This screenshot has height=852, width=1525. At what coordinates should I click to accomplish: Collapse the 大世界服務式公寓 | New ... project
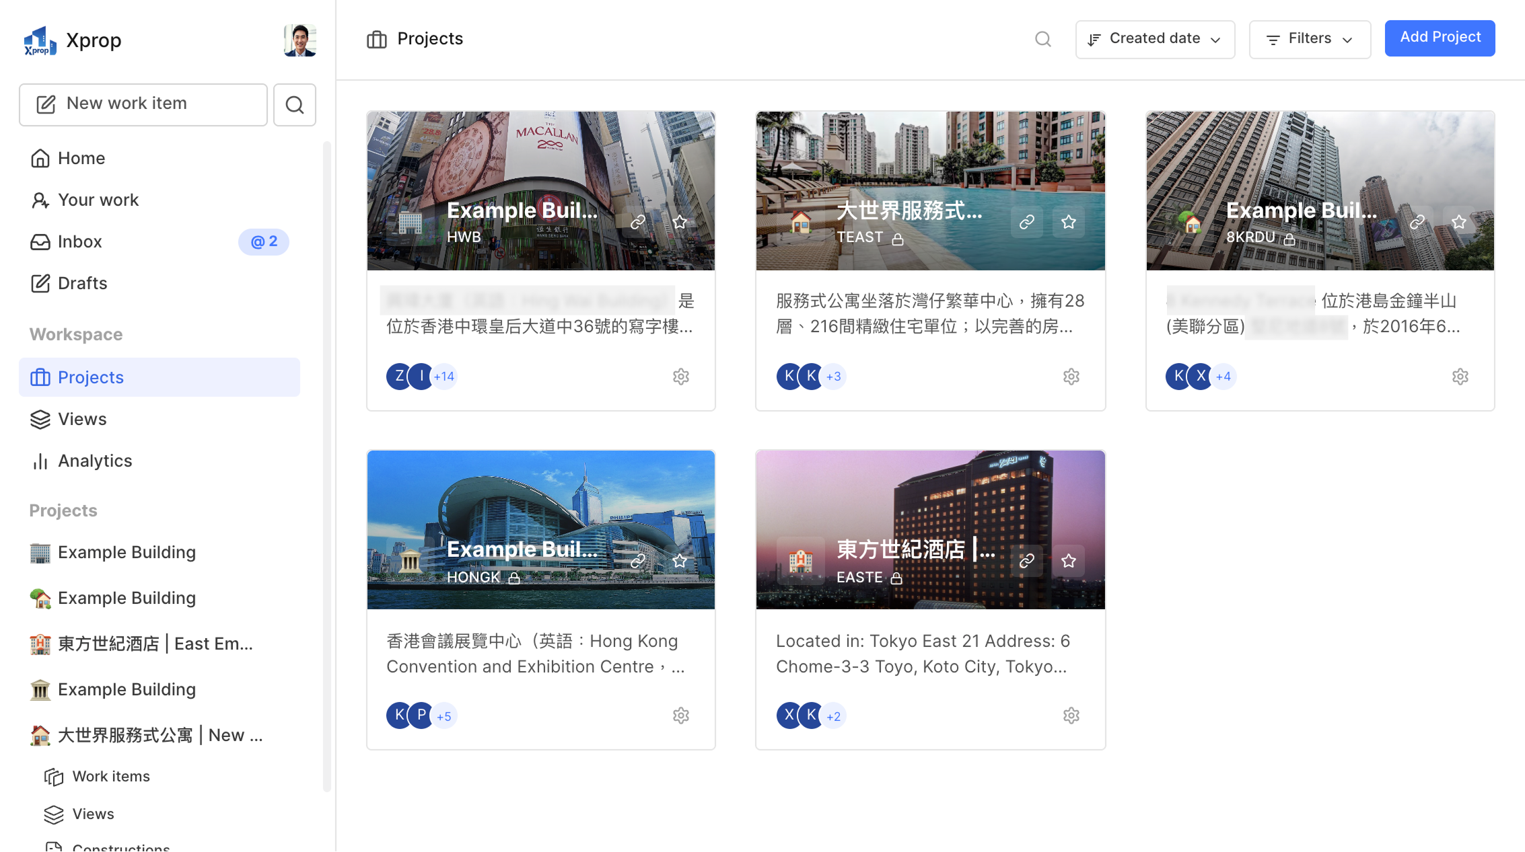(159, 735)
